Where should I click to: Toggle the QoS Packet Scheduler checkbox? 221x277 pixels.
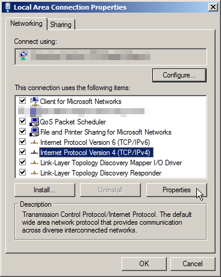[x=22, y=121]
